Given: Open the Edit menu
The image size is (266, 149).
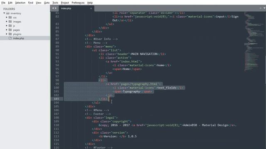Looking at the screenshot, I should pos(10,3).
